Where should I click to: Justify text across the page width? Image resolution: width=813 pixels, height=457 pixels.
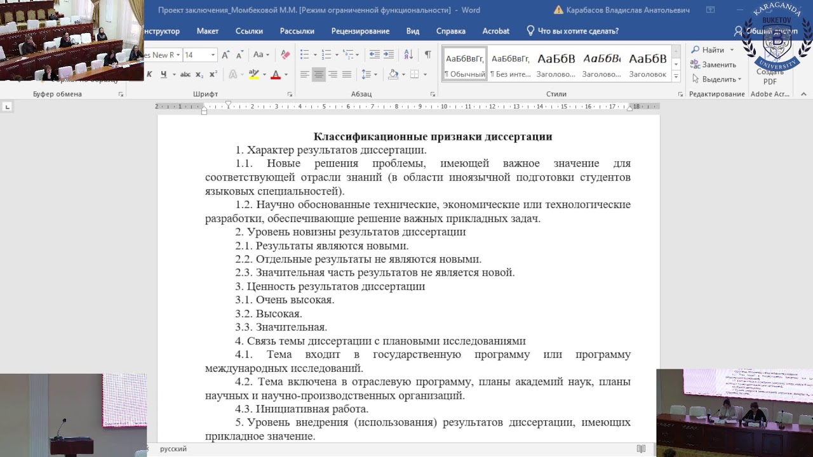coord(347,74)
